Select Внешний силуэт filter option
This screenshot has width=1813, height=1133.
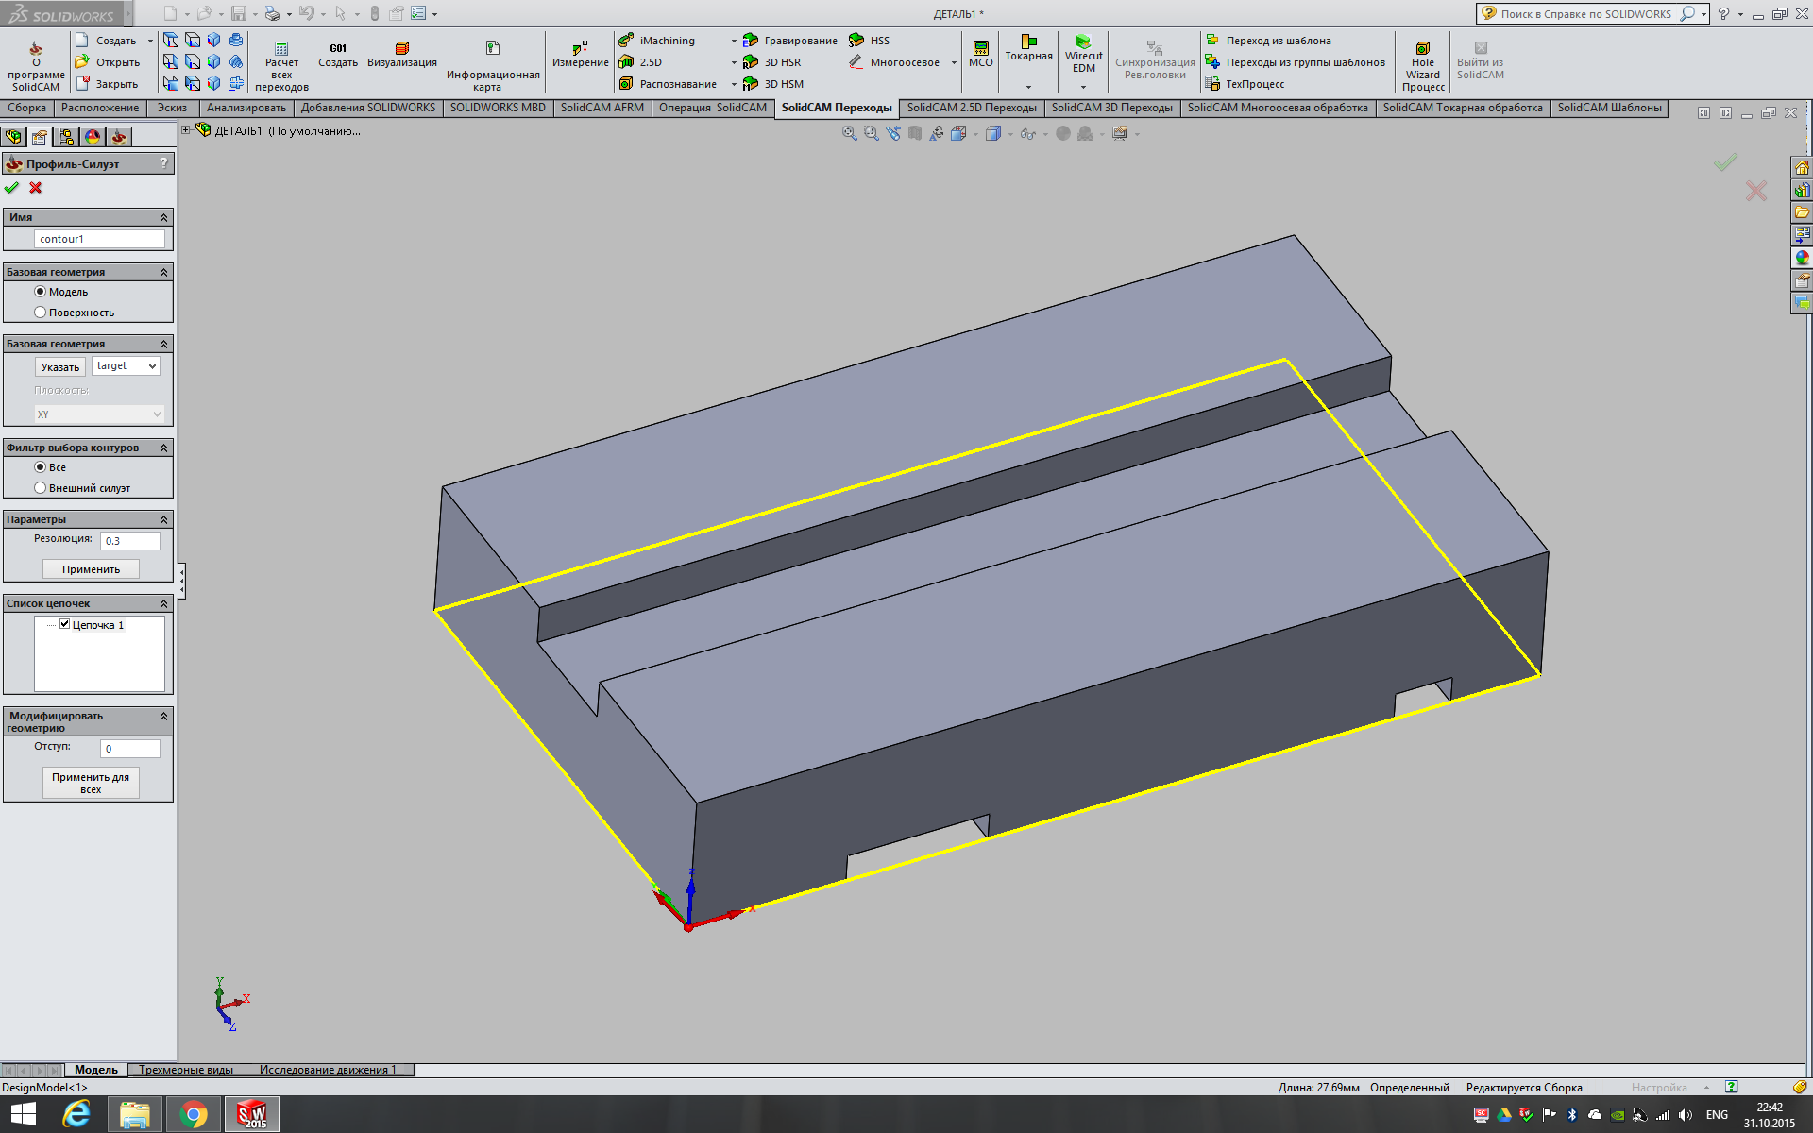pyautogui.click(x=41, y=488)
